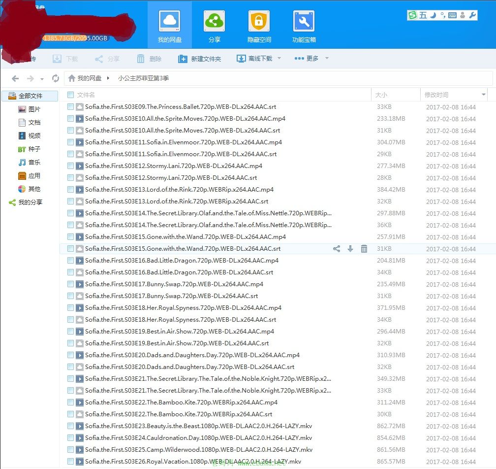Viewport: 496px width, 469px height.
Task: Click Sogou input method S logo
Action: point(412,15)
